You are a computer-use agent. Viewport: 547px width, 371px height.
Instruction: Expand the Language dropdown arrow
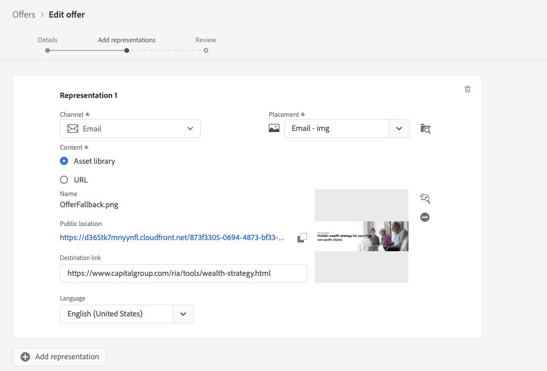tap(183, 314)
